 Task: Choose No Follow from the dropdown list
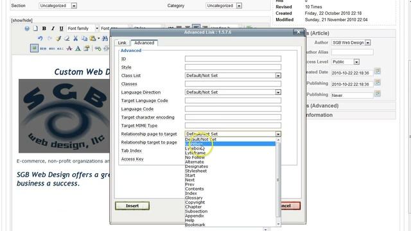(230, 157)
